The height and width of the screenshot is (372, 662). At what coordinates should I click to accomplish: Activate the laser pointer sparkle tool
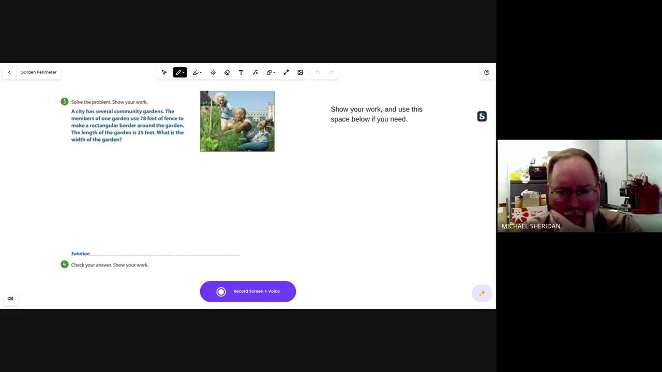point(213,72)
